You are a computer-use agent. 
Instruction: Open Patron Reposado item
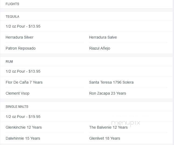click(x=20, y=48)
